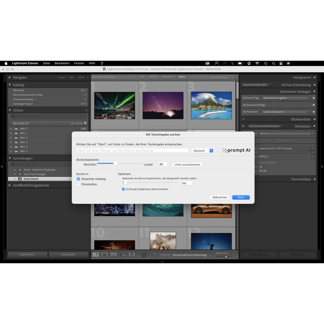Click the user account menu bar icon

249,63
